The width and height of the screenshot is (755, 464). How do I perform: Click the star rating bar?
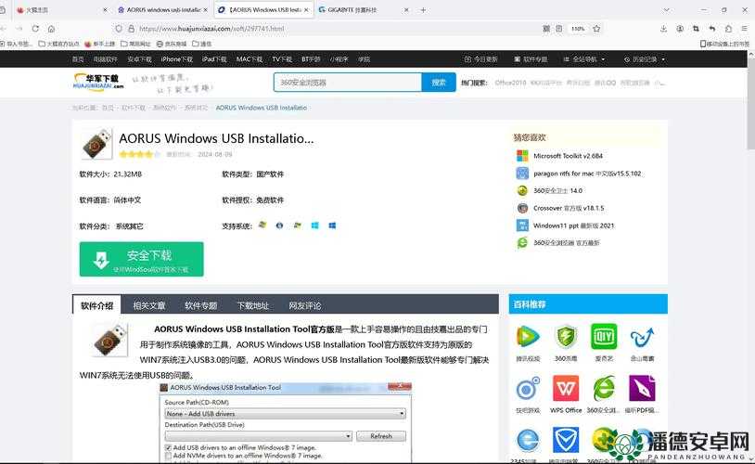[140, 154]
